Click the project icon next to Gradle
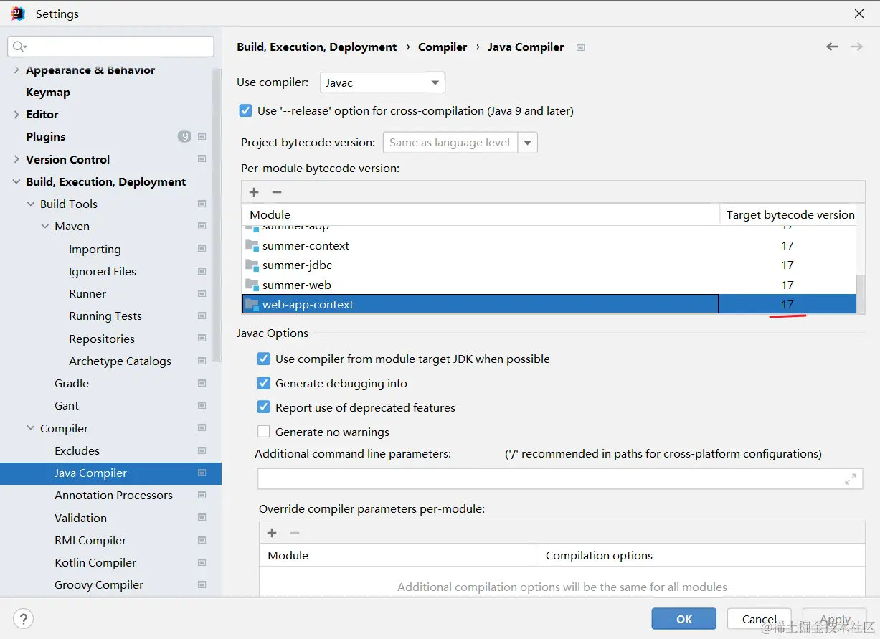The width and height of the screenshot is (880, 639). coord(202,383)
